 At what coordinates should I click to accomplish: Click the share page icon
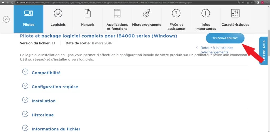248,3
